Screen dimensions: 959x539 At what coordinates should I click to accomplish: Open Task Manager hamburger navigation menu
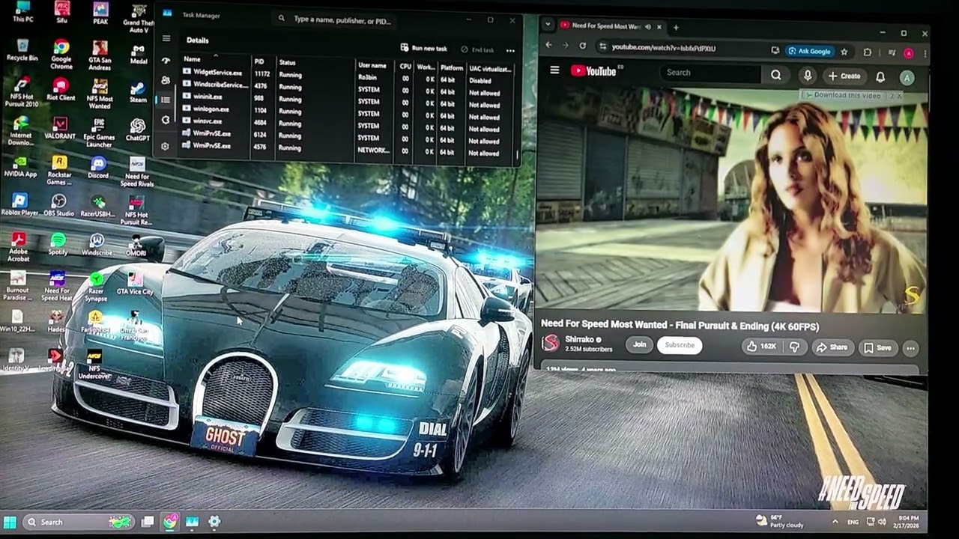pyautogui.click(x=166, y=39)
